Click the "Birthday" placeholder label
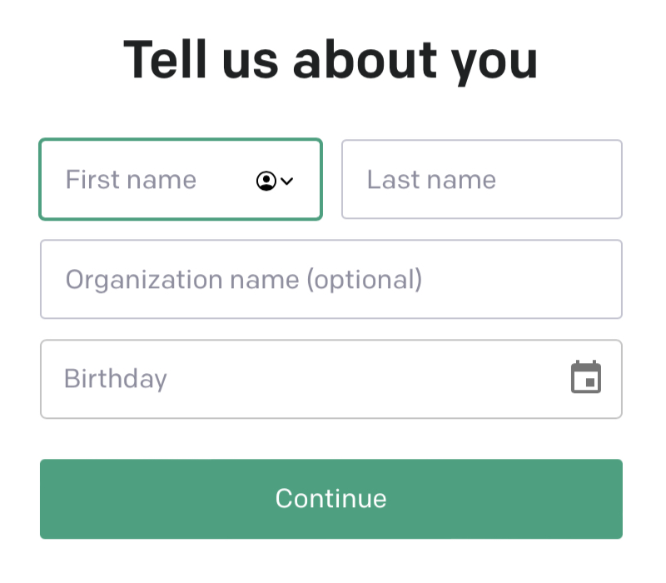Screen dimensions: 666x583 pos(116,380)
